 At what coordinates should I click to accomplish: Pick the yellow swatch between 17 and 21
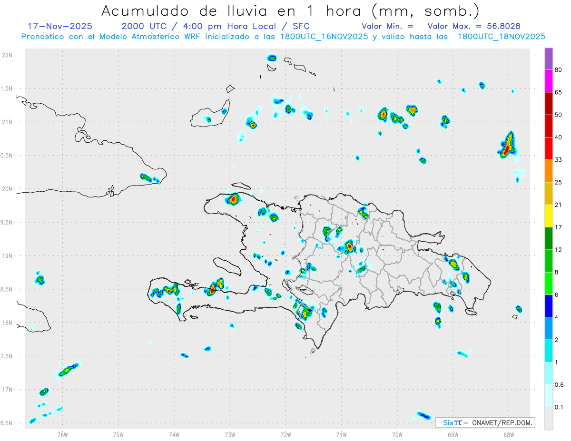[549, 216]
